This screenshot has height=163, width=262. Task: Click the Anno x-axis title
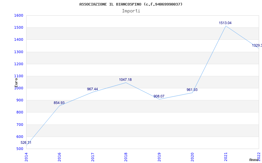tap(254, 160)
